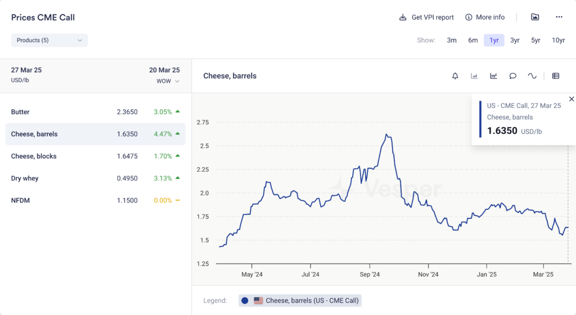Click the save image icon
Screen dimensions: 576x315
(535, 17)
